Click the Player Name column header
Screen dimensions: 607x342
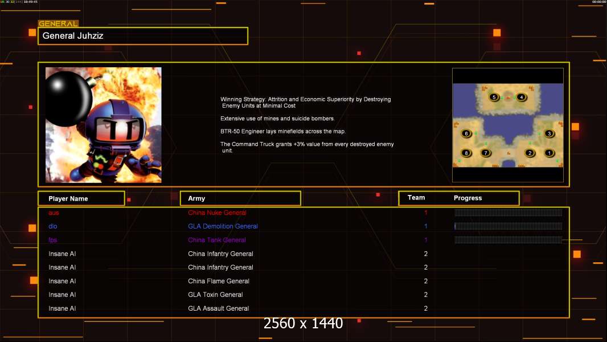pyautogui.click(x=81, y=198)
